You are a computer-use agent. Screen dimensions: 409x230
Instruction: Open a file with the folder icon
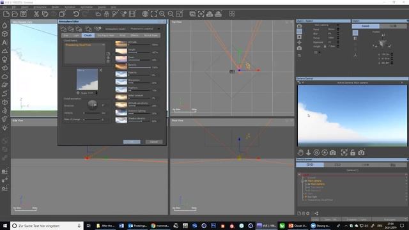coord(15,14)
